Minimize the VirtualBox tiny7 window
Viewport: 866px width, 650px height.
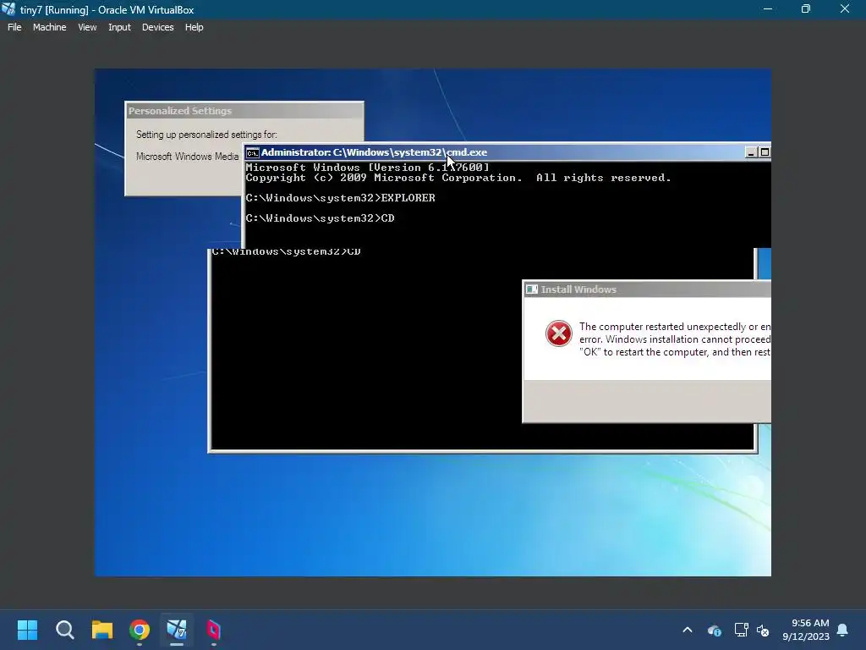pos(768,8)
